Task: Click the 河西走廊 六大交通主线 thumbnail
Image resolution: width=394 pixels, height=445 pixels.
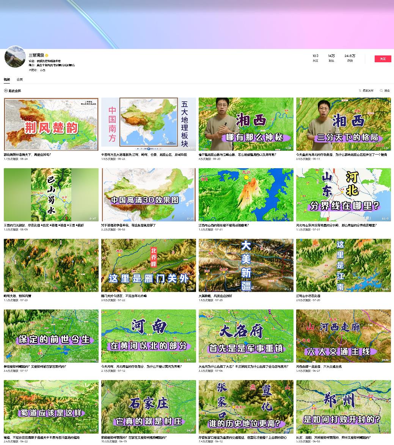Action: click(343, 336)
